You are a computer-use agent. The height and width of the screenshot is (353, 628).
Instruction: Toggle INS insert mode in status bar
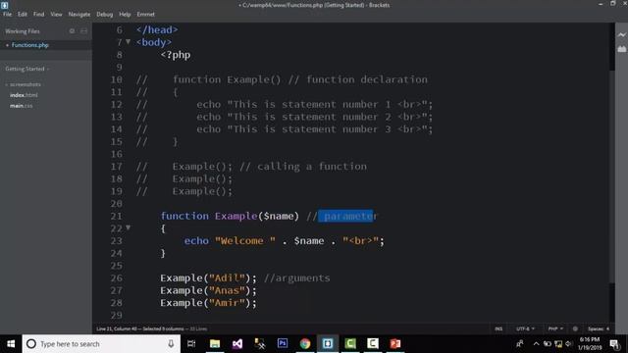tap(498, 328)
